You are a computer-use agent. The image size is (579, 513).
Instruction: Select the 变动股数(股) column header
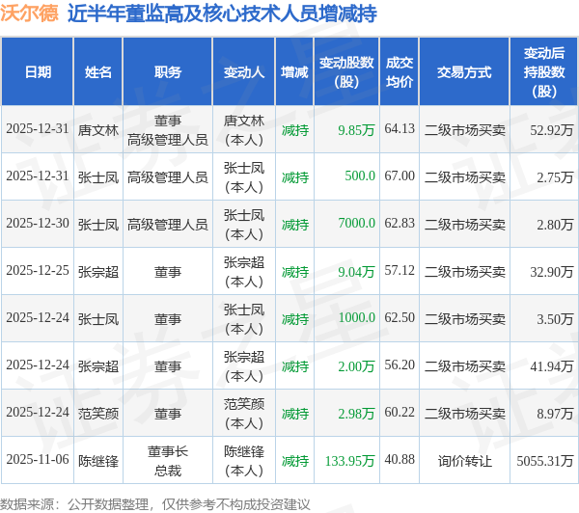pos(346,72)
